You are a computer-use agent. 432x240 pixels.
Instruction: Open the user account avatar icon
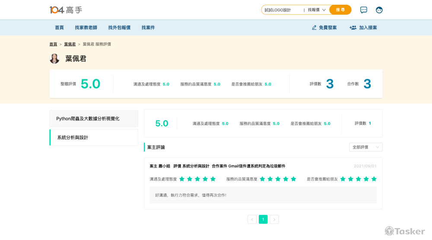[x=379, y=10]
